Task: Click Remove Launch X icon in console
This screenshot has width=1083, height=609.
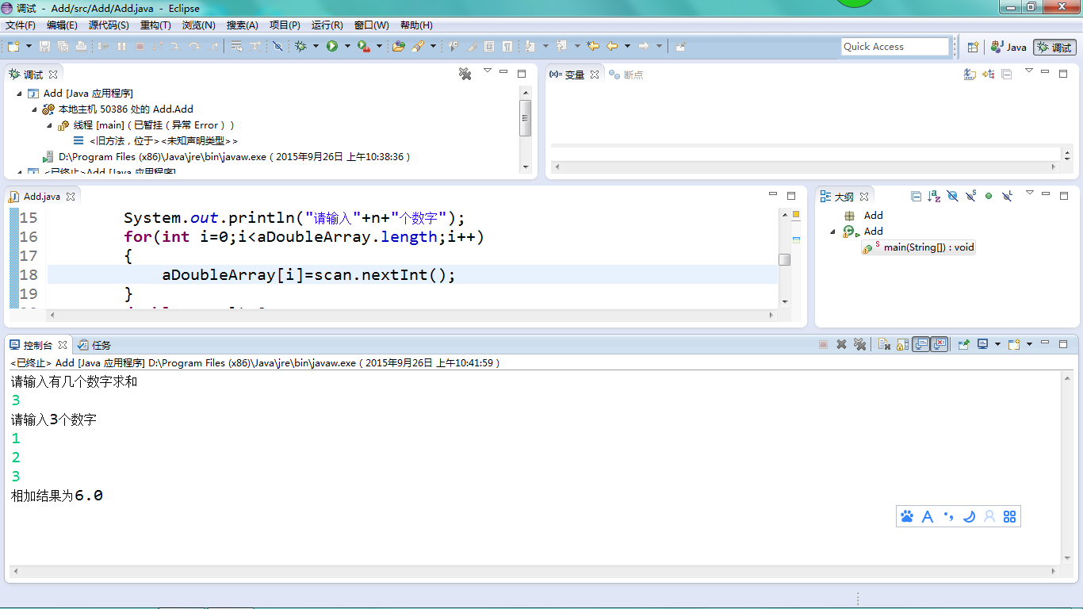Action: (842, 344)
